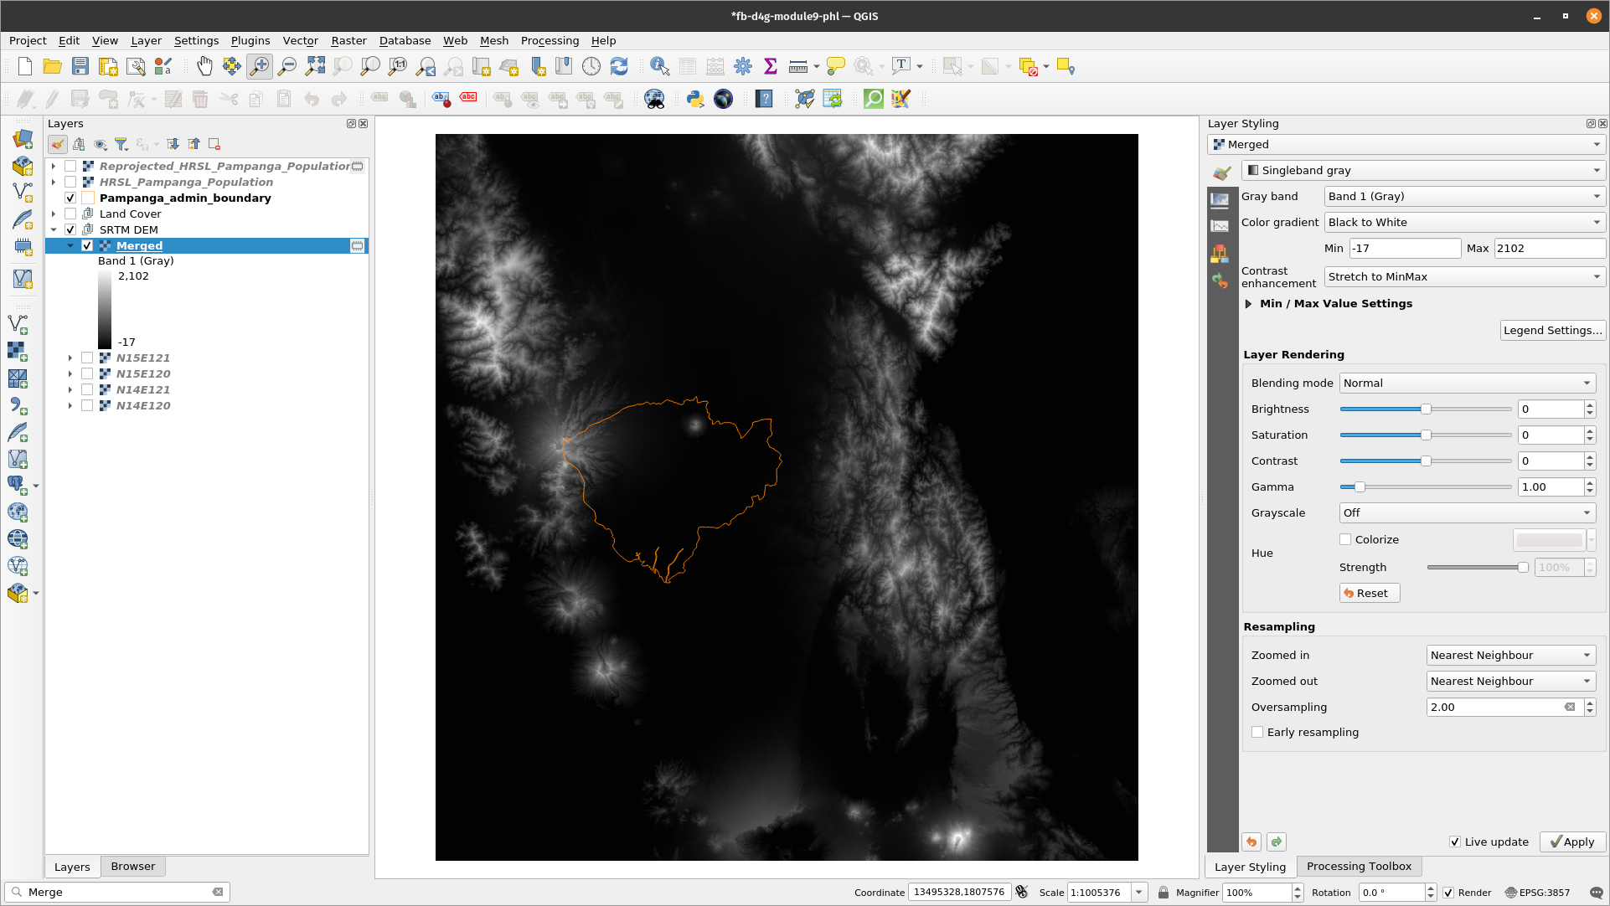Screen dimensions: 1610x906
Task: Click the Refresh map icon
Action: 619,66
